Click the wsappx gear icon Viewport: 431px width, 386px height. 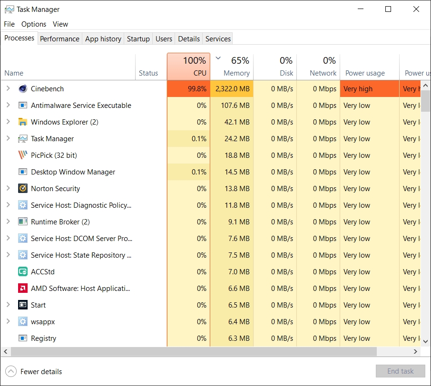point(23,321)
